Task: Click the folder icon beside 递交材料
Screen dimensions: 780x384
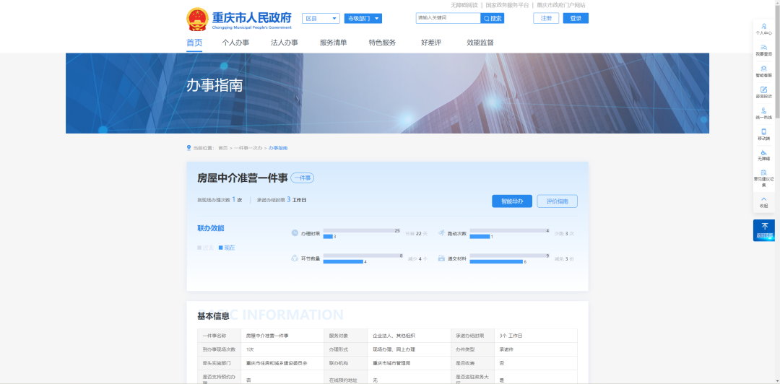Action: pyautogui.click(x=441, y=258)
